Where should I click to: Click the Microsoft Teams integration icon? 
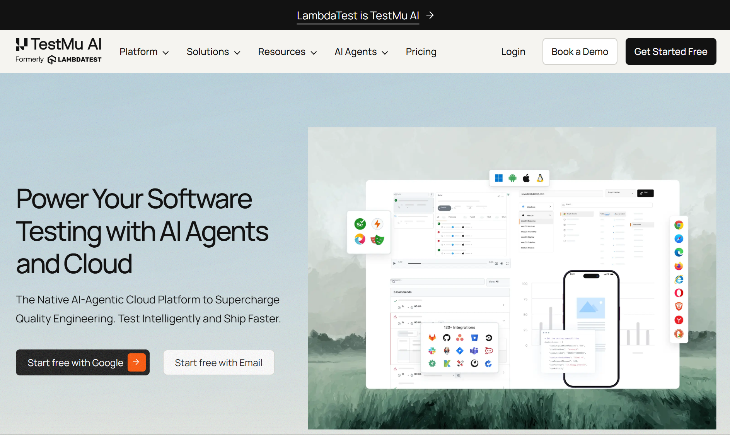pyautogui.click(x=474, y=351)
